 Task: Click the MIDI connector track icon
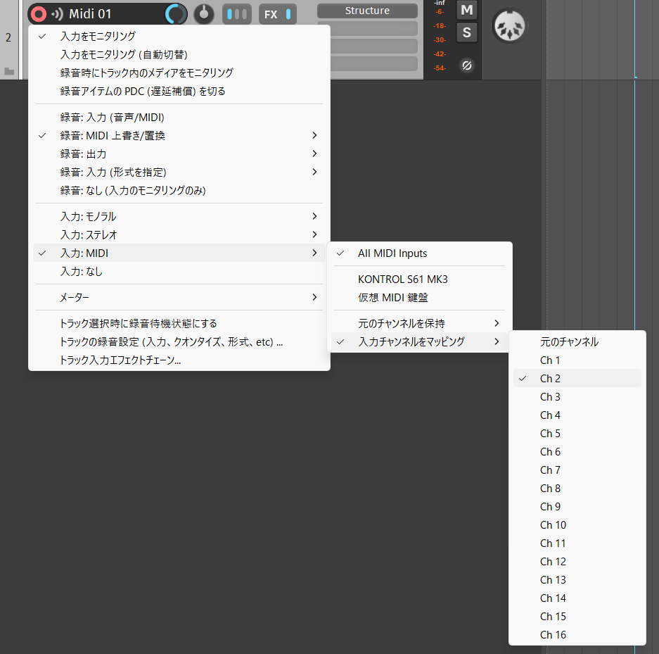pos(508,27)
